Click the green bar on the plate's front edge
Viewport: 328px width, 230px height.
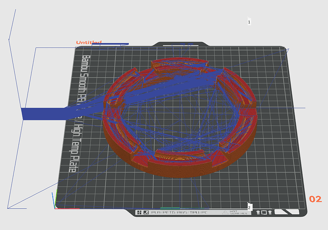coord(170,208)
